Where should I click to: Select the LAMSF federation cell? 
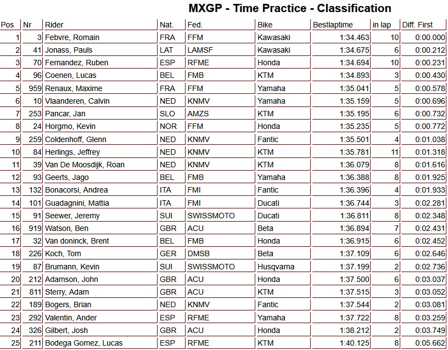pyautogui.click(x=200, y=50)
